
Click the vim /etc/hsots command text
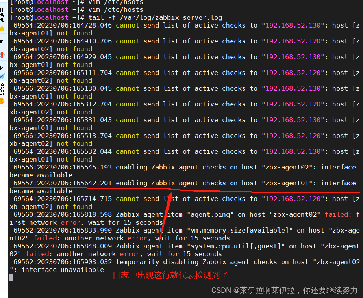coord(116,2)
